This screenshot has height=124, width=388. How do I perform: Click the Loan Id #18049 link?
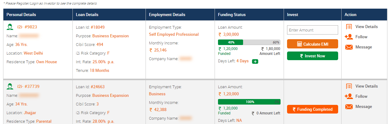98,27
